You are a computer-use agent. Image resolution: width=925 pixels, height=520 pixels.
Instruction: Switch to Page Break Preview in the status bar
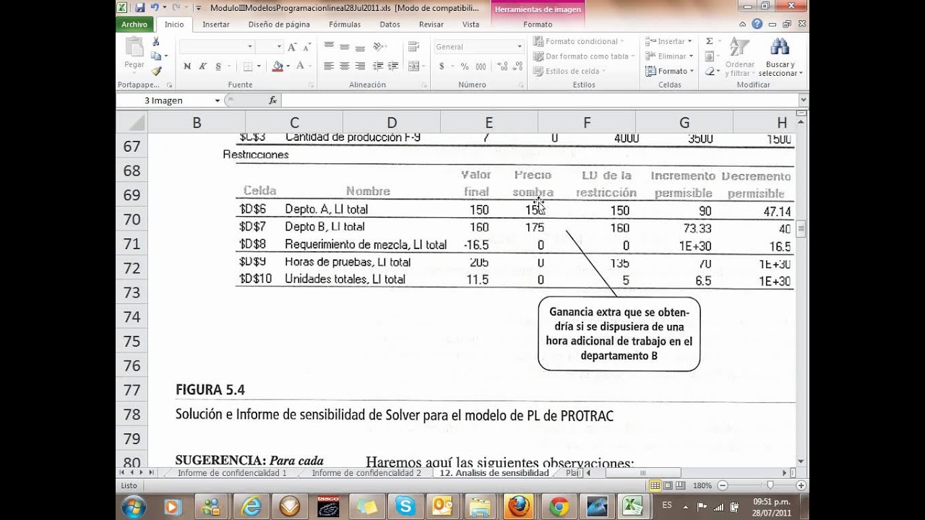682,485
